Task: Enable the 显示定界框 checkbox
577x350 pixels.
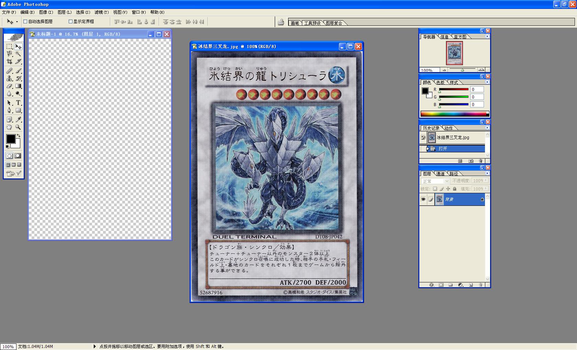Action: coord(70,21)
